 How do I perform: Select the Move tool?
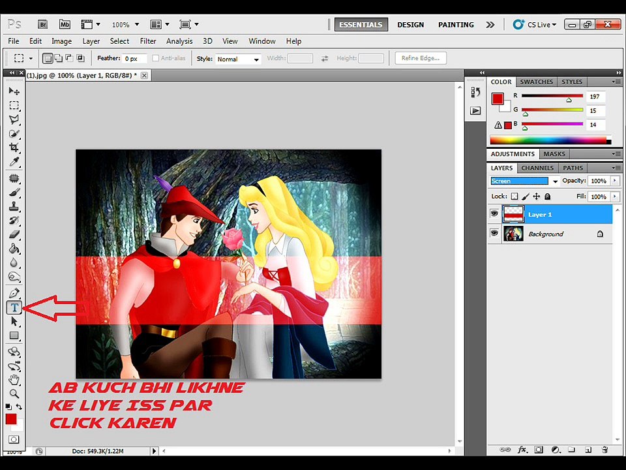point(14,91)
